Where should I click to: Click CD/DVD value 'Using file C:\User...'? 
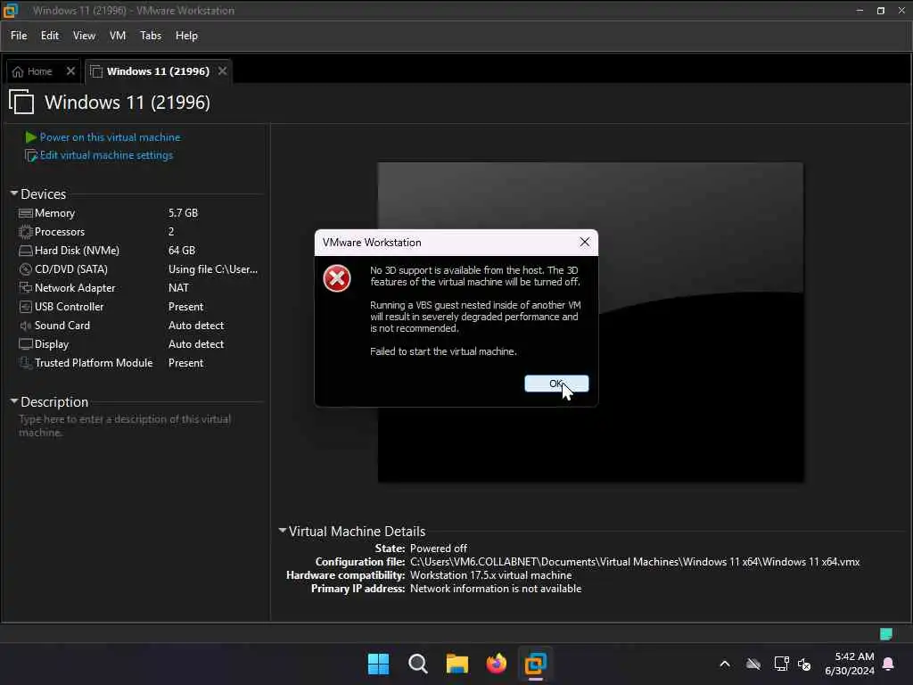(x=212, y=269)
